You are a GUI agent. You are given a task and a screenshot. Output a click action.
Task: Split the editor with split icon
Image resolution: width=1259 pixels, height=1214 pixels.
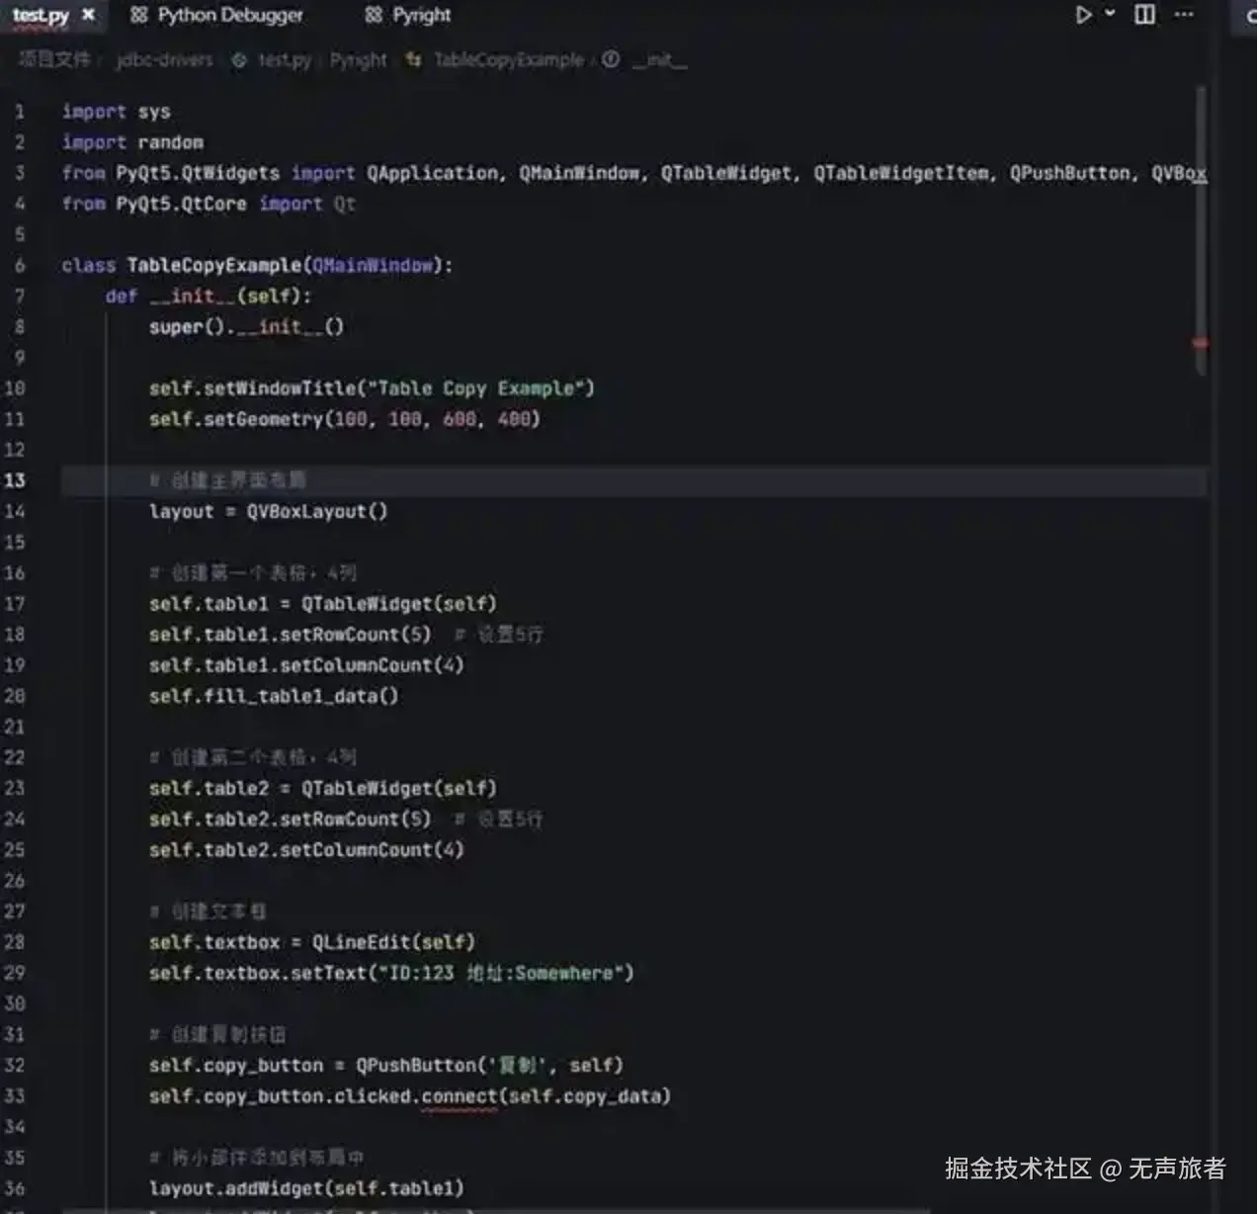pyautogui.click(x=1144, y=15)
